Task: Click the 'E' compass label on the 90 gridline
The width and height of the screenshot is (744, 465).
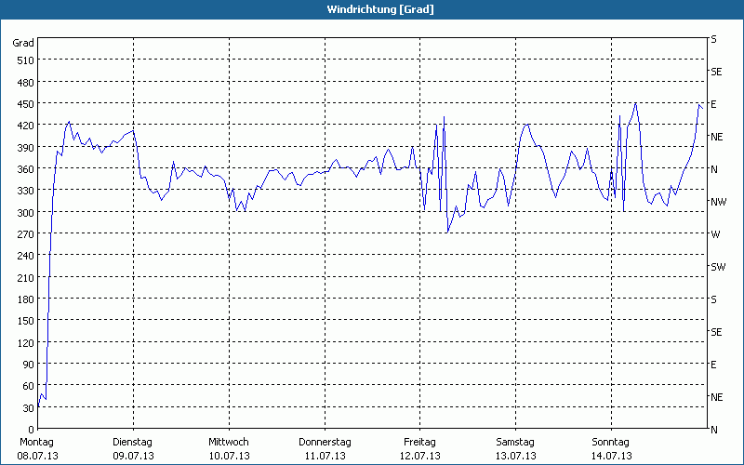Action: tap(713, 365)
